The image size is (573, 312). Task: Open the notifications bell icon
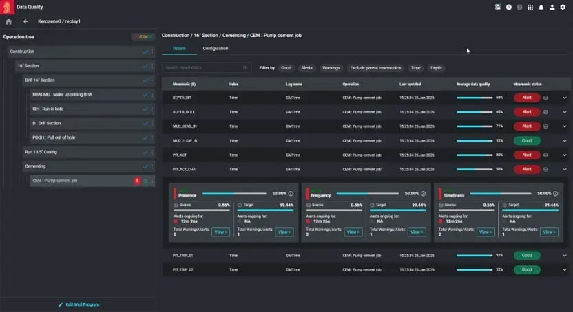[541, 7]
